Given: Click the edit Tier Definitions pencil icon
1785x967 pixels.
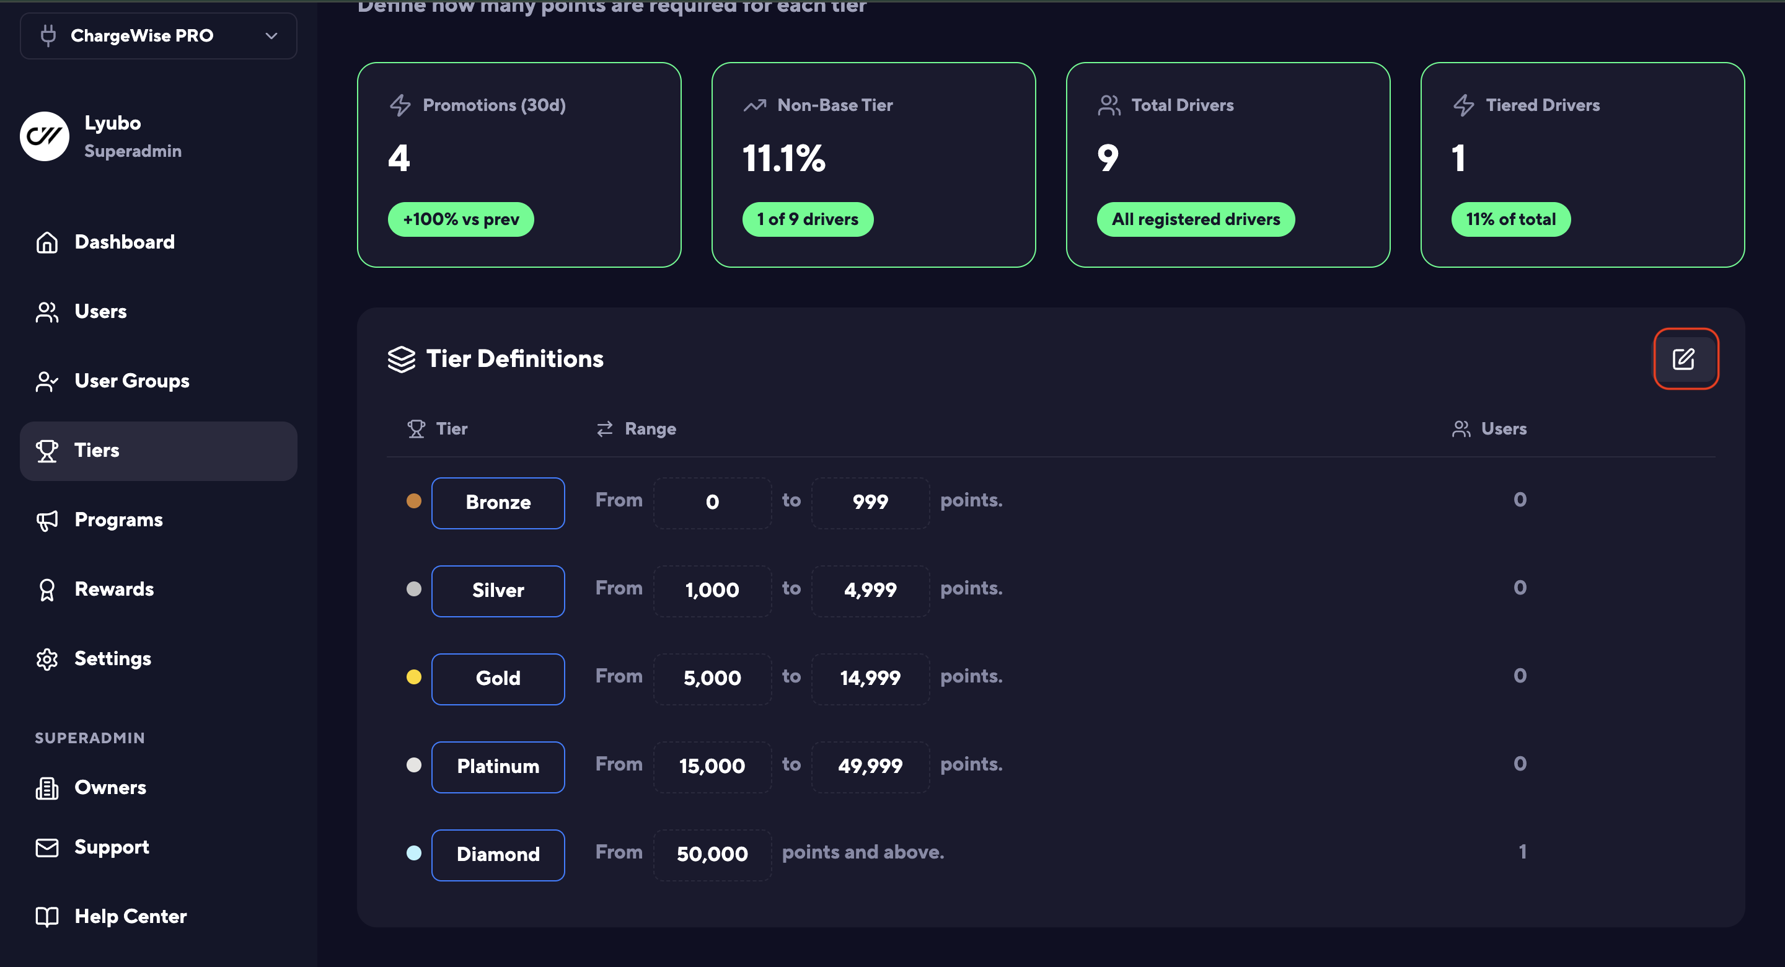Looking at the screenshot, I should [1684, 359].
